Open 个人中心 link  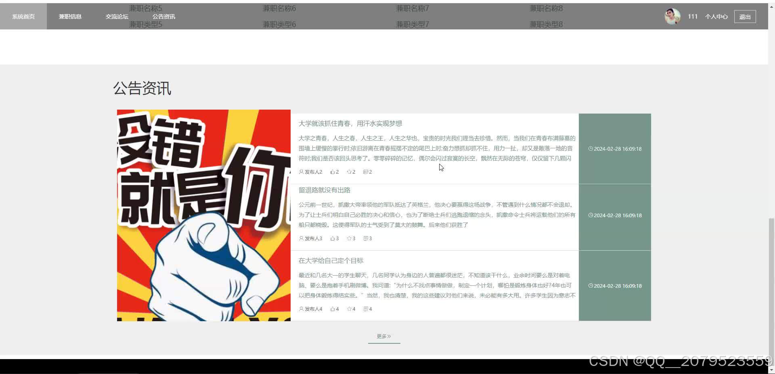716,17
